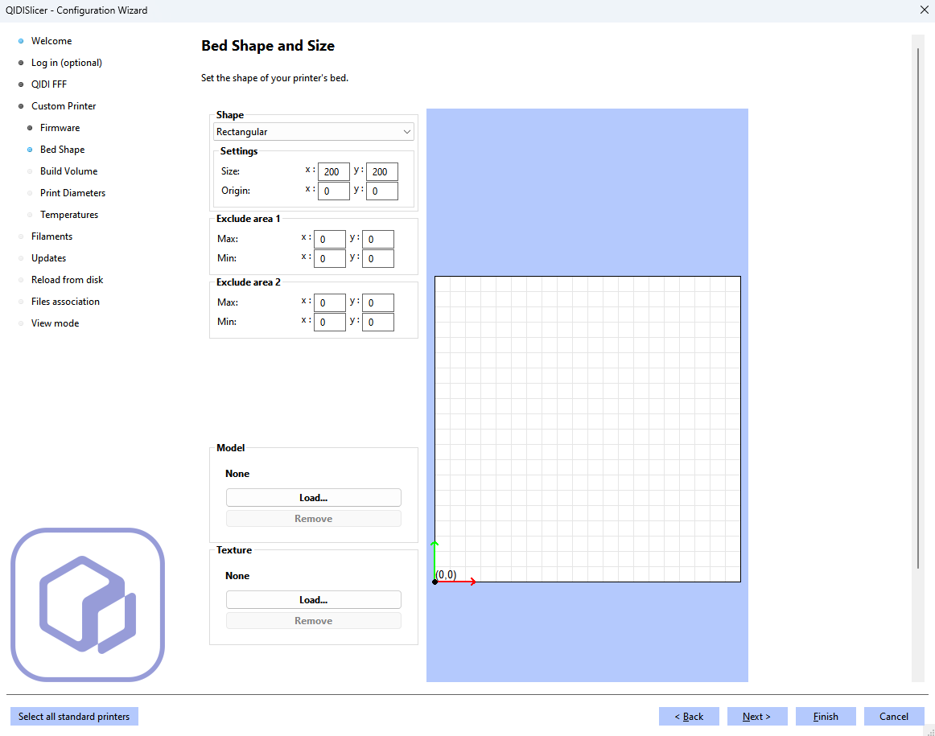Image resolution: width=935 pixels, height=736 pixels.
Task: Click the origin point marker on bed preview
Action: click(435, 582)
